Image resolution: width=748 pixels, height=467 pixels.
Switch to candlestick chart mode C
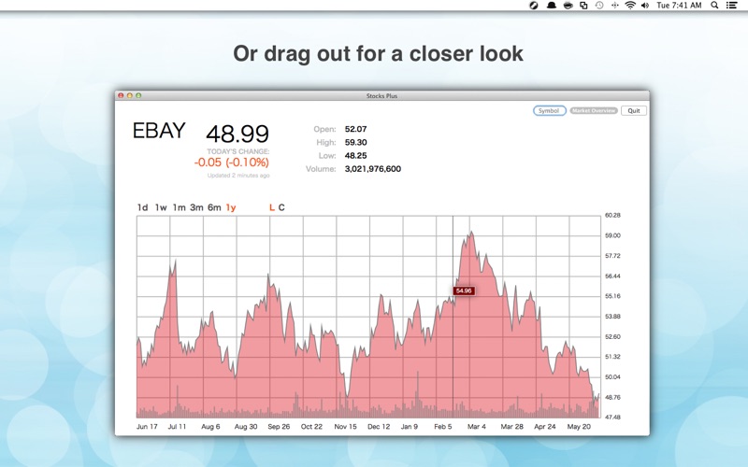[x=281, y=207]
